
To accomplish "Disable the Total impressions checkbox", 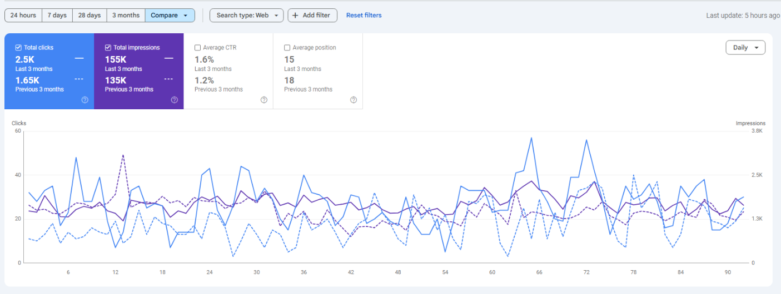I will pyautogui.click(x=108, y=48).
